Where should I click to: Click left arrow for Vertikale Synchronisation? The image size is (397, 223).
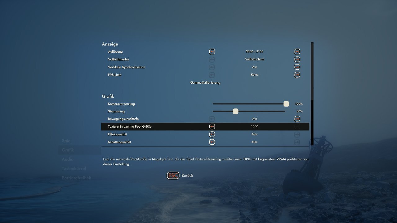(x=212, y=67)
